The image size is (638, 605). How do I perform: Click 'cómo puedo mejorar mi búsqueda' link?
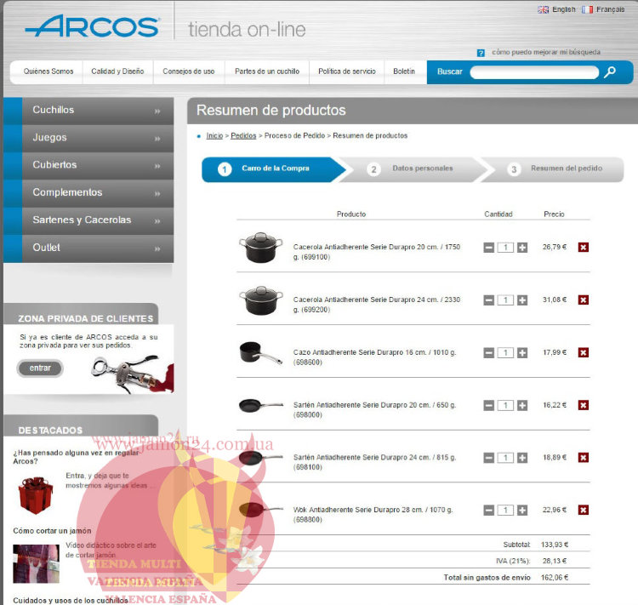tap(546, 52)
